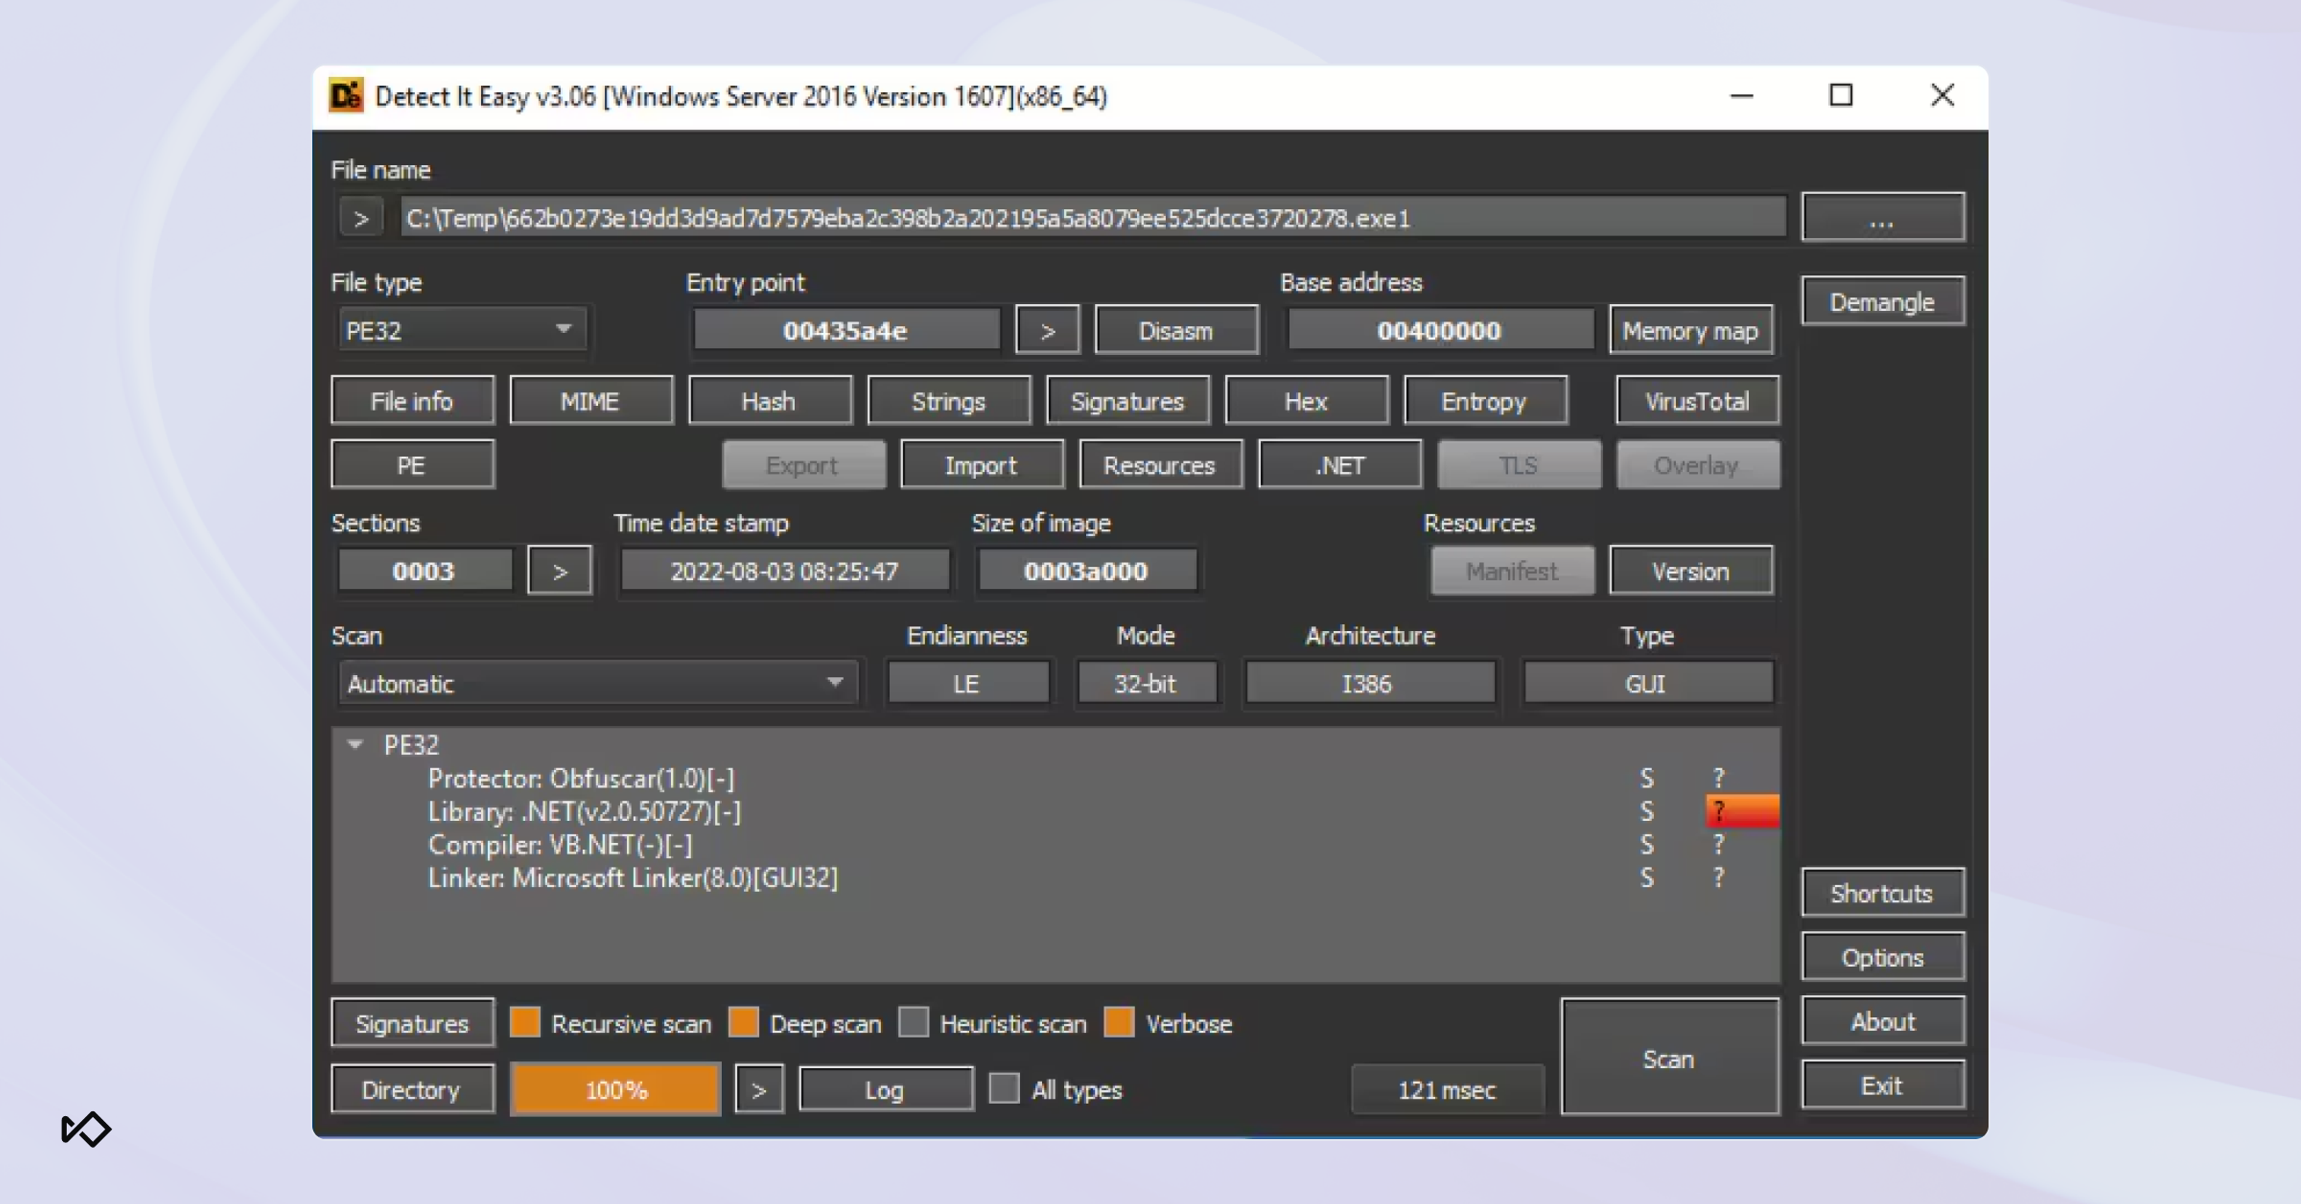Select the Linker: Microsoft Linker(8.0) row
Image resolution: width=2301 pixels, height=1204 pixels.
632,878
